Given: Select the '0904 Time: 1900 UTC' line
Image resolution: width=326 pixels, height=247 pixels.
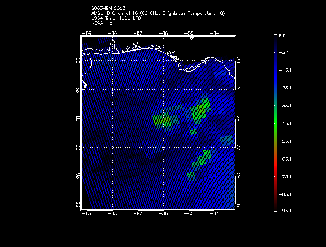Looking at the screenshot, I should coord(116,18).
